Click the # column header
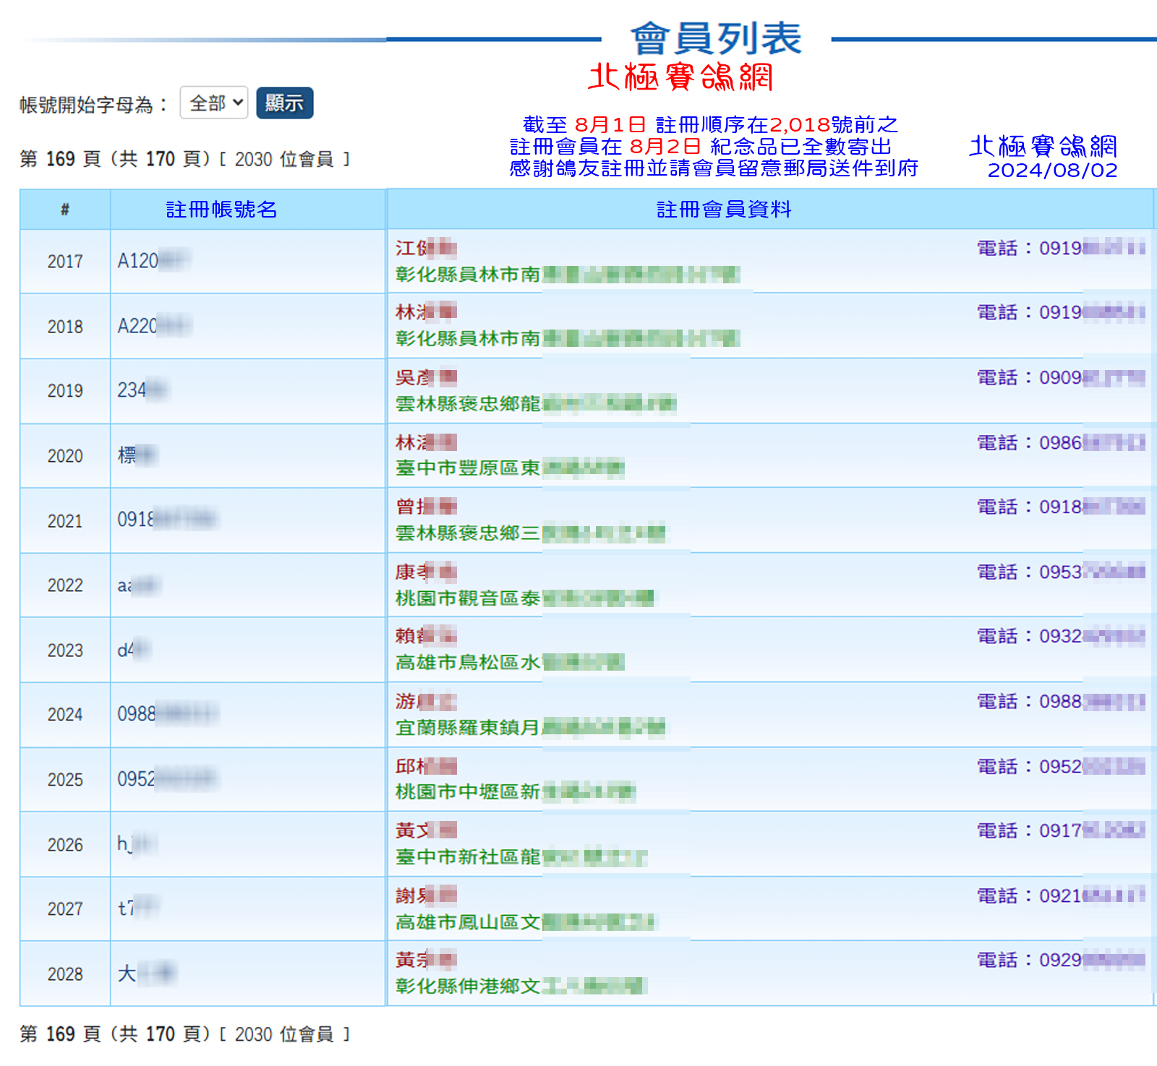This screenshot has width=1157, height=1066. click(65, 210)
